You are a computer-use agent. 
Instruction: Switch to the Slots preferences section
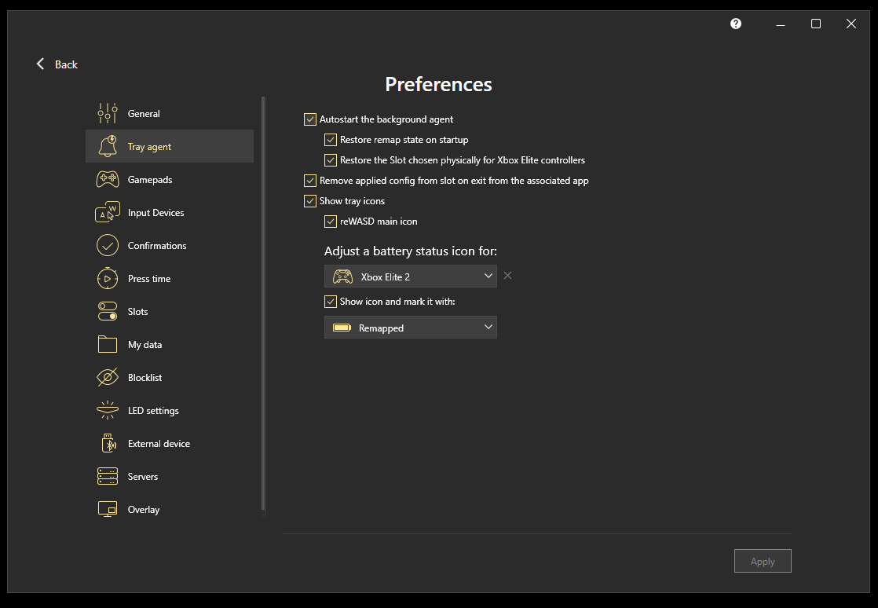[x=138, y=312]
